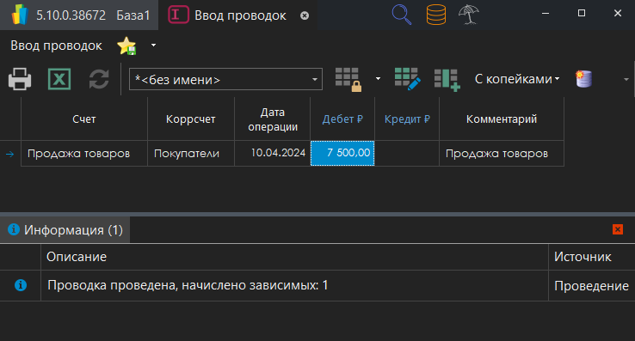
Task: Click the Дебет ₽ column header
Action: pyautogui.click(x=342, y=119)
